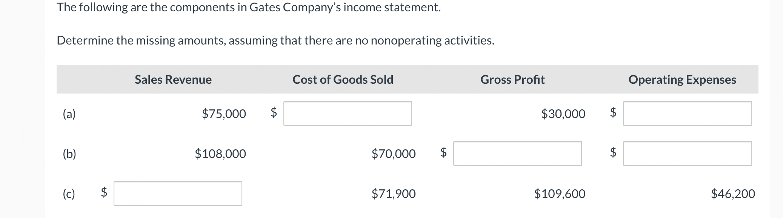
Task: Select the Gross Profit column header
Action: [x=512, y=80]
